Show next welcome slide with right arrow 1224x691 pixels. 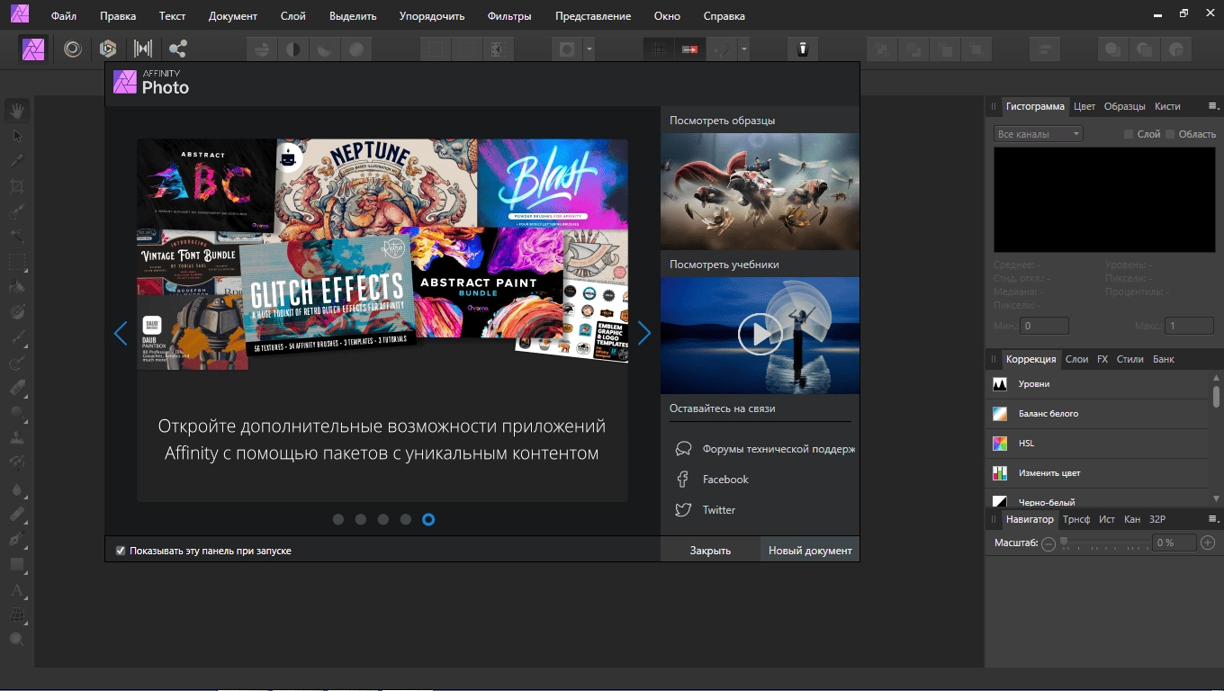pos(644,334)
